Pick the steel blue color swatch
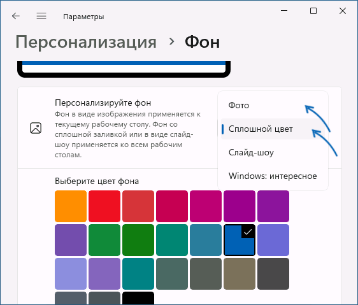This screenshot has height=305, width=358. (x=206, y=240)
